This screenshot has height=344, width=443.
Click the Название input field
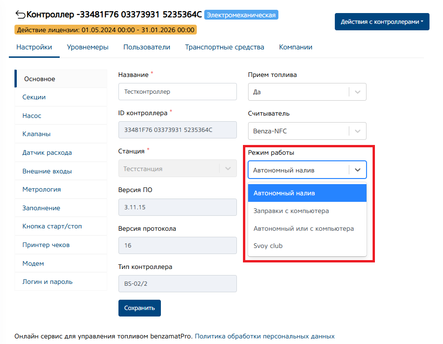pos(177,92)
